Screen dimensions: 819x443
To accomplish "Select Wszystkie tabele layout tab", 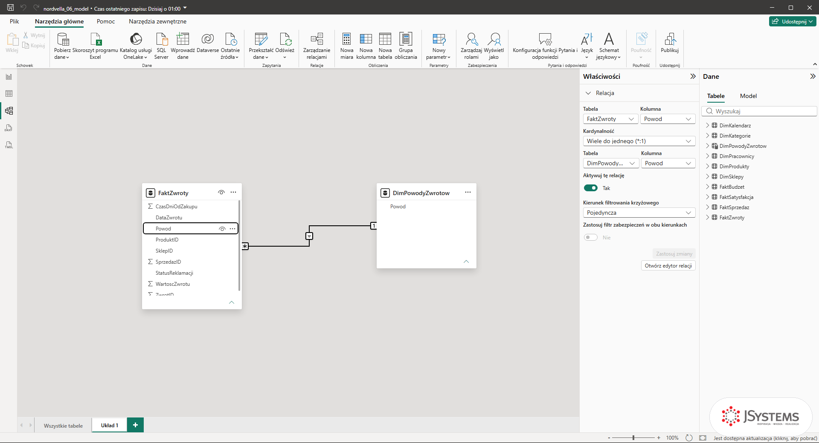I will (63, 426).
